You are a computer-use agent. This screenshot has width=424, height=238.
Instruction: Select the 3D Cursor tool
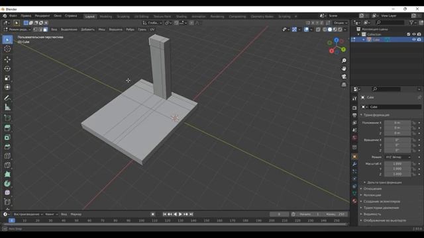[x=7, y=49]
